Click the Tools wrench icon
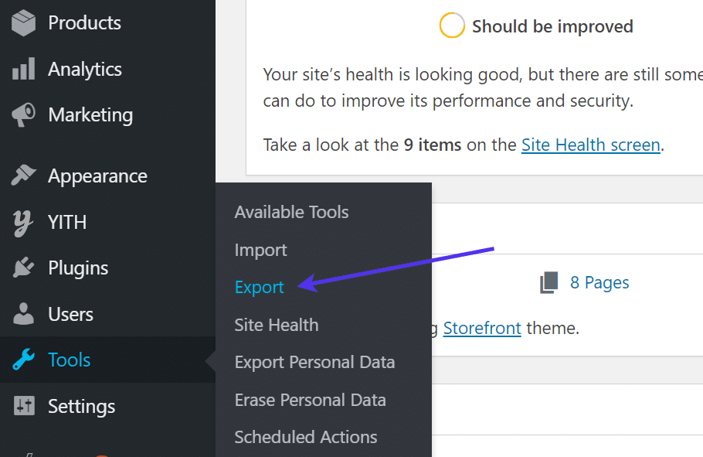 (x=22, y=360)
